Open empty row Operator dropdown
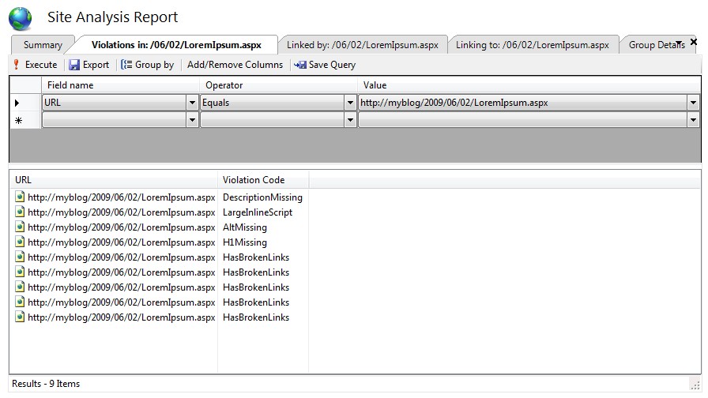This screenshot has height=398, width=708. click(350, 120)
